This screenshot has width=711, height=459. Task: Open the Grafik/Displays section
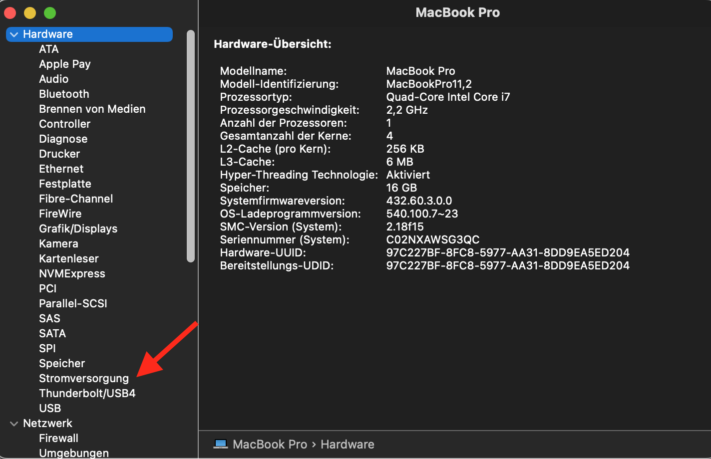click(x=78, y=229)
